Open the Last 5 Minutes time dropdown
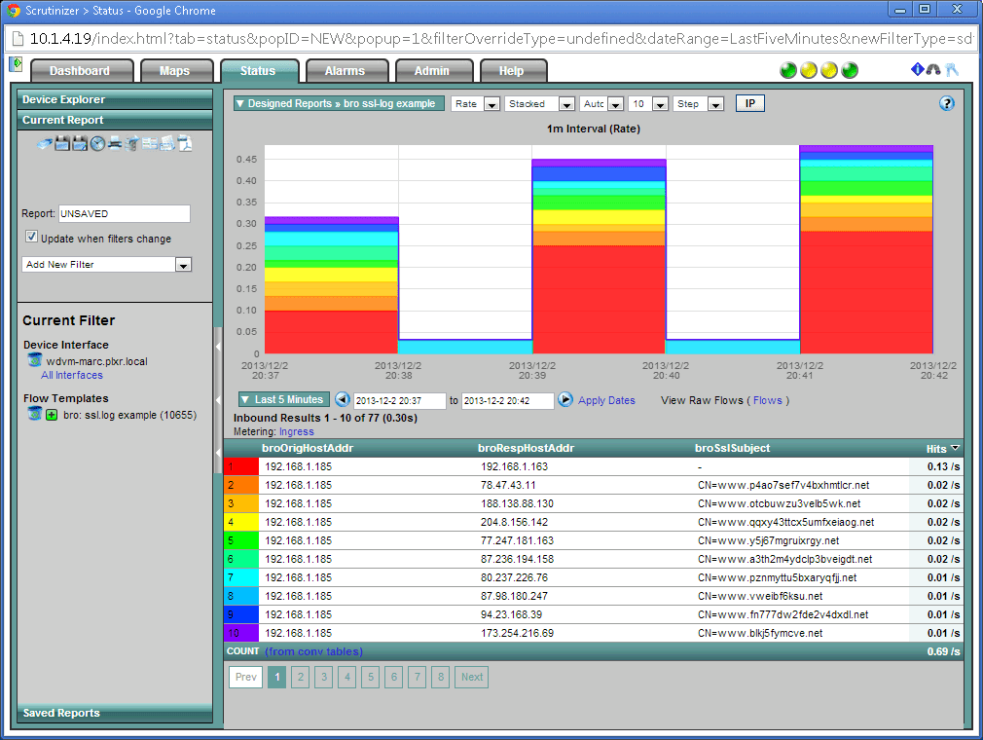The width and height of the screenshot is (983, 740). [284, 399]
